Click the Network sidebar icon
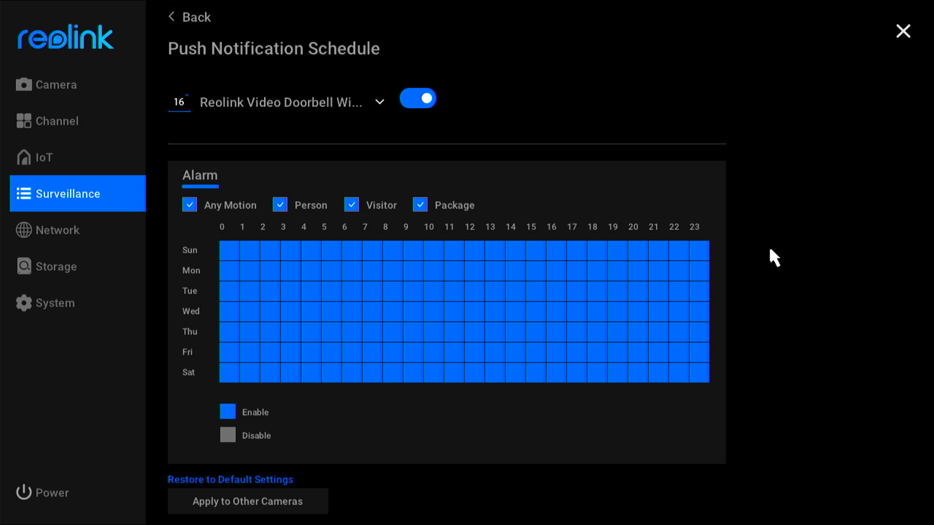The height and width of the screenshot is (525, 934). coord(24,229)
